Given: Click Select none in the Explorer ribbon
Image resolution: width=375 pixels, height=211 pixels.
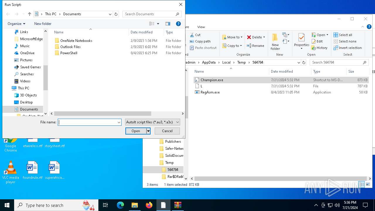Looking at the screenshot, I should [345, 41].
